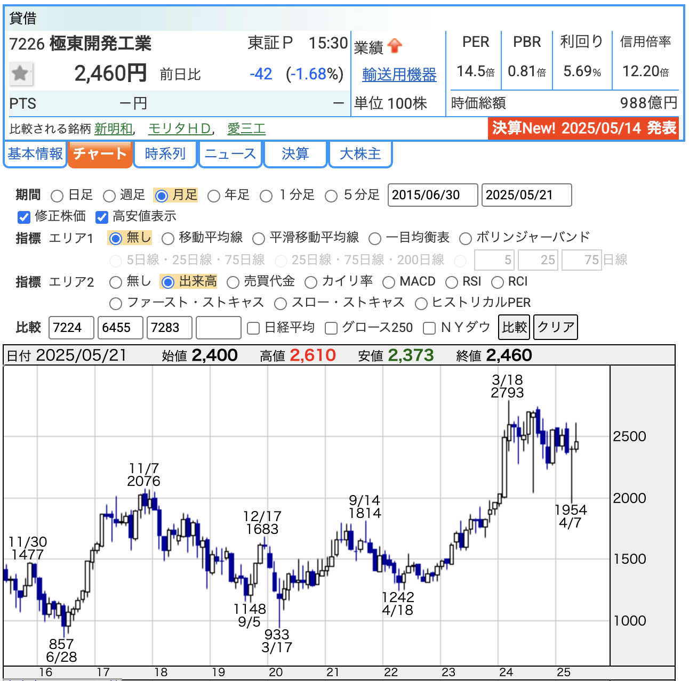This screenshot has width=689, height=681.
Task: Click the 75 day moving average field
Action: coord(582,260)
